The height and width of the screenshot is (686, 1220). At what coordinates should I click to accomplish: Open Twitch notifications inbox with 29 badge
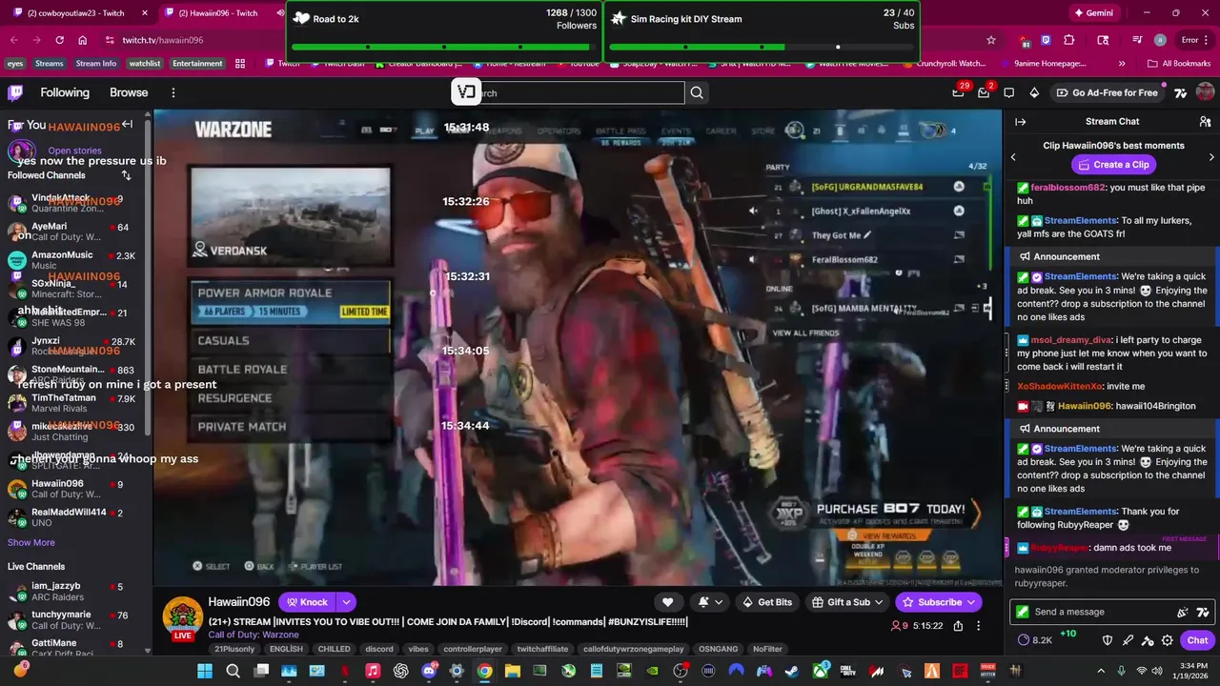(959, 92)
